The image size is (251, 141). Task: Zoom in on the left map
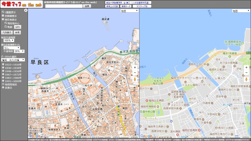pyautogui.click(x=135, y=67)
